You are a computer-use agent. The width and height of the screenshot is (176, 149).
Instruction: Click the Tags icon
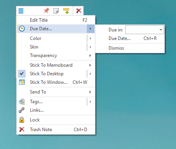(22, 102)
